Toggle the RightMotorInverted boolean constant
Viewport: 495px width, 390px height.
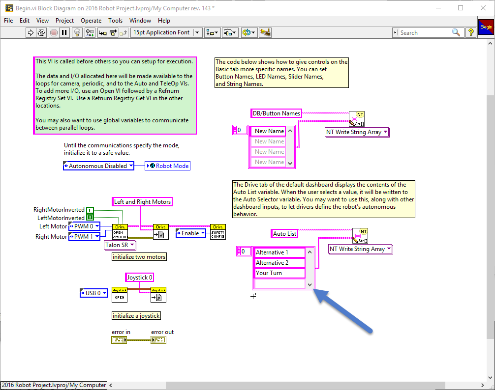[90, 210]
